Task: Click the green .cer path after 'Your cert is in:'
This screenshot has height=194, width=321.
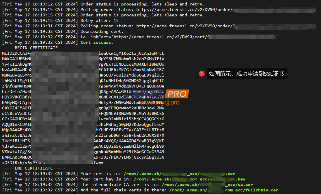Action: [x=179, y=174]
